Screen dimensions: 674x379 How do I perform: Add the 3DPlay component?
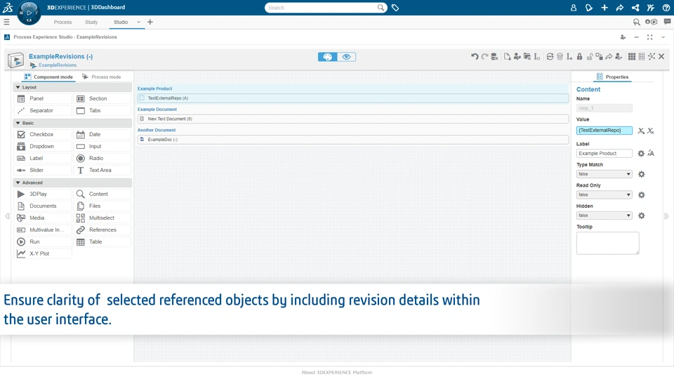(x=42, y=194)
